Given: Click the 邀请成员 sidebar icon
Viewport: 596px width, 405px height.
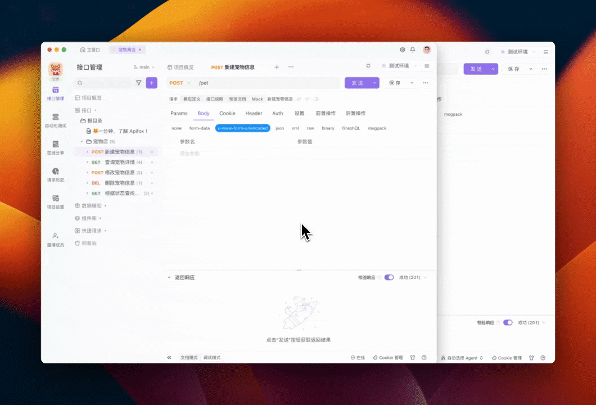Looking at the screenshot, I should pos(56,240).
